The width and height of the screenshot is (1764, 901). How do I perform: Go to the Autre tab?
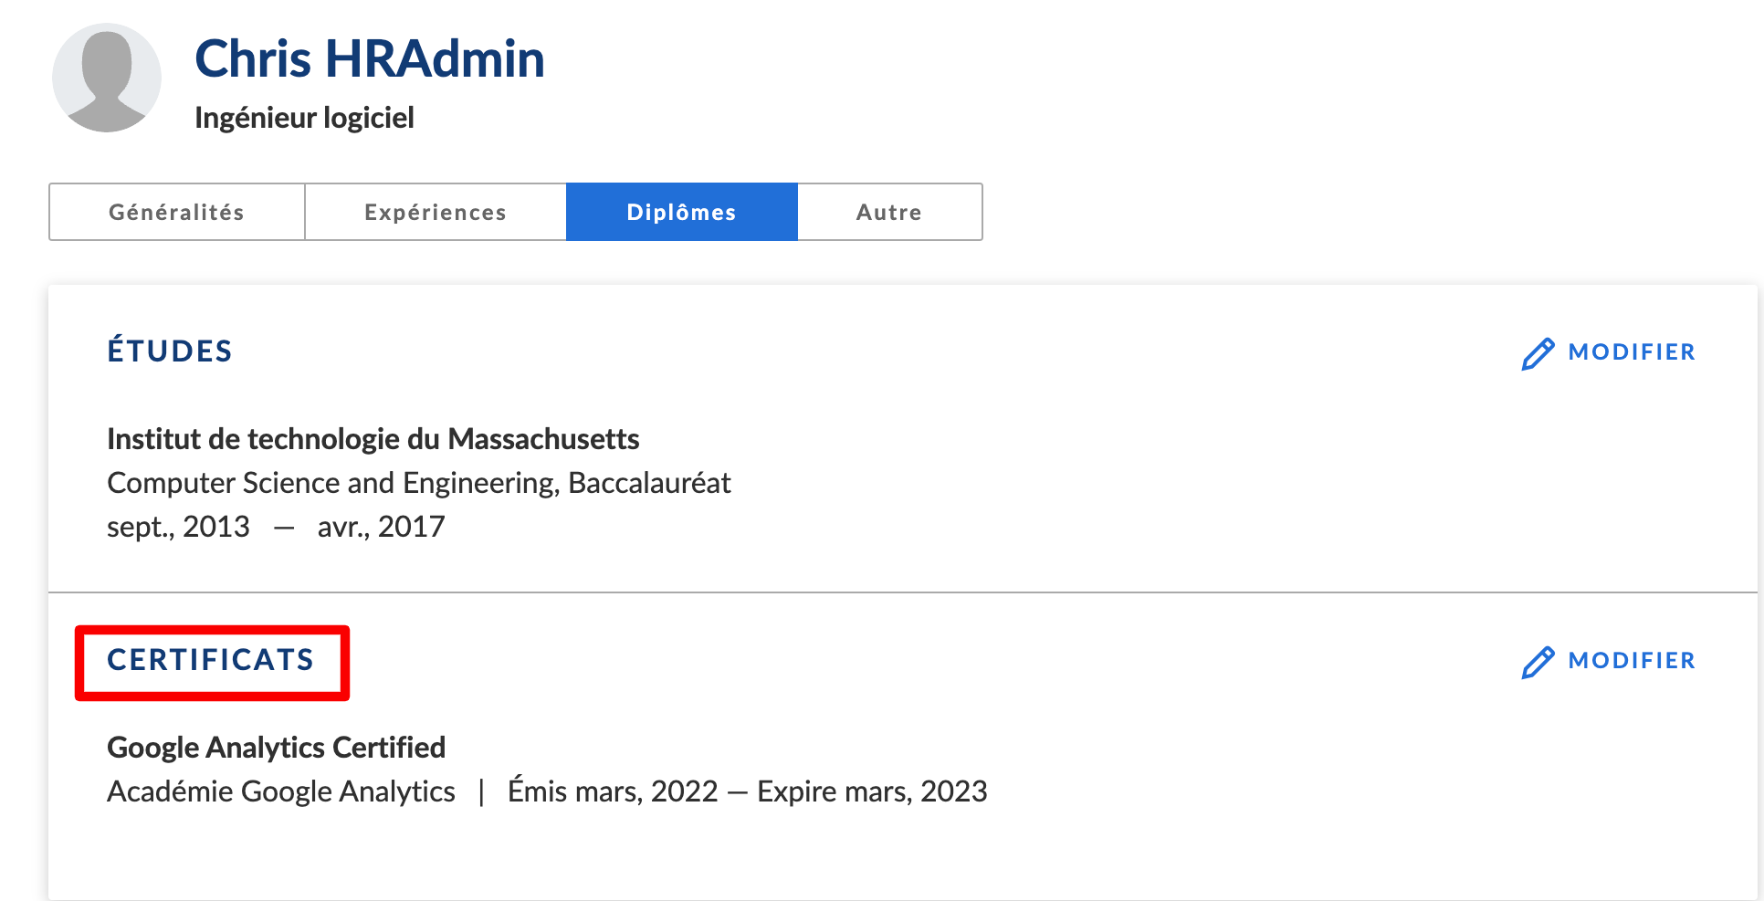tap(889, 212)
